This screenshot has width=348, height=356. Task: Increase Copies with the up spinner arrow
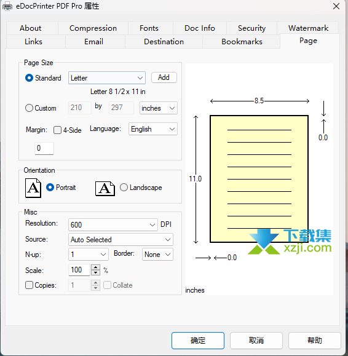(x=95, y=282)
